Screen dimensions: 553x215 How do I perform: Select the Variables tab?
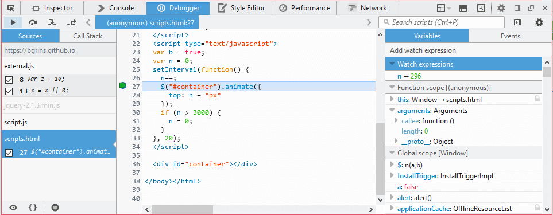[427, 36]
